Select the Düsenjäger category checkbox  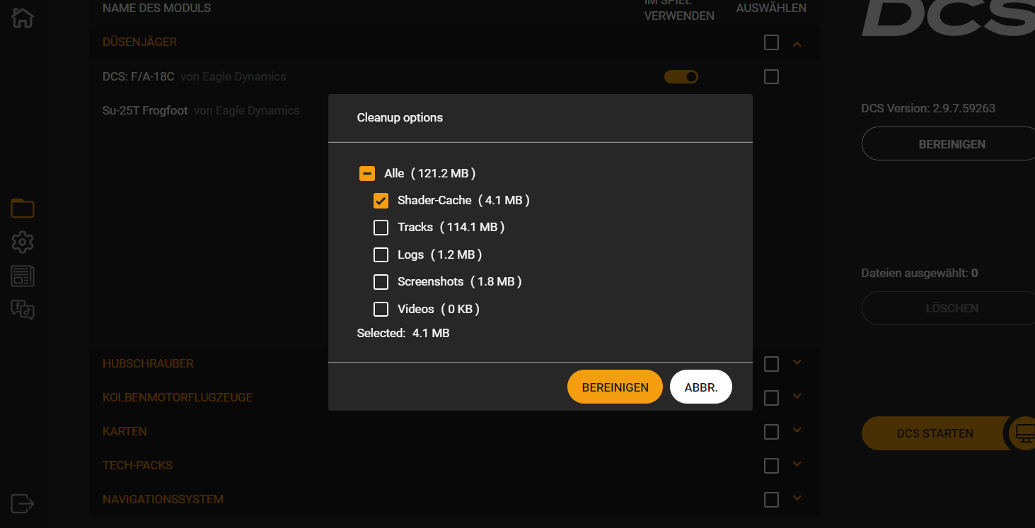point(771,42)
